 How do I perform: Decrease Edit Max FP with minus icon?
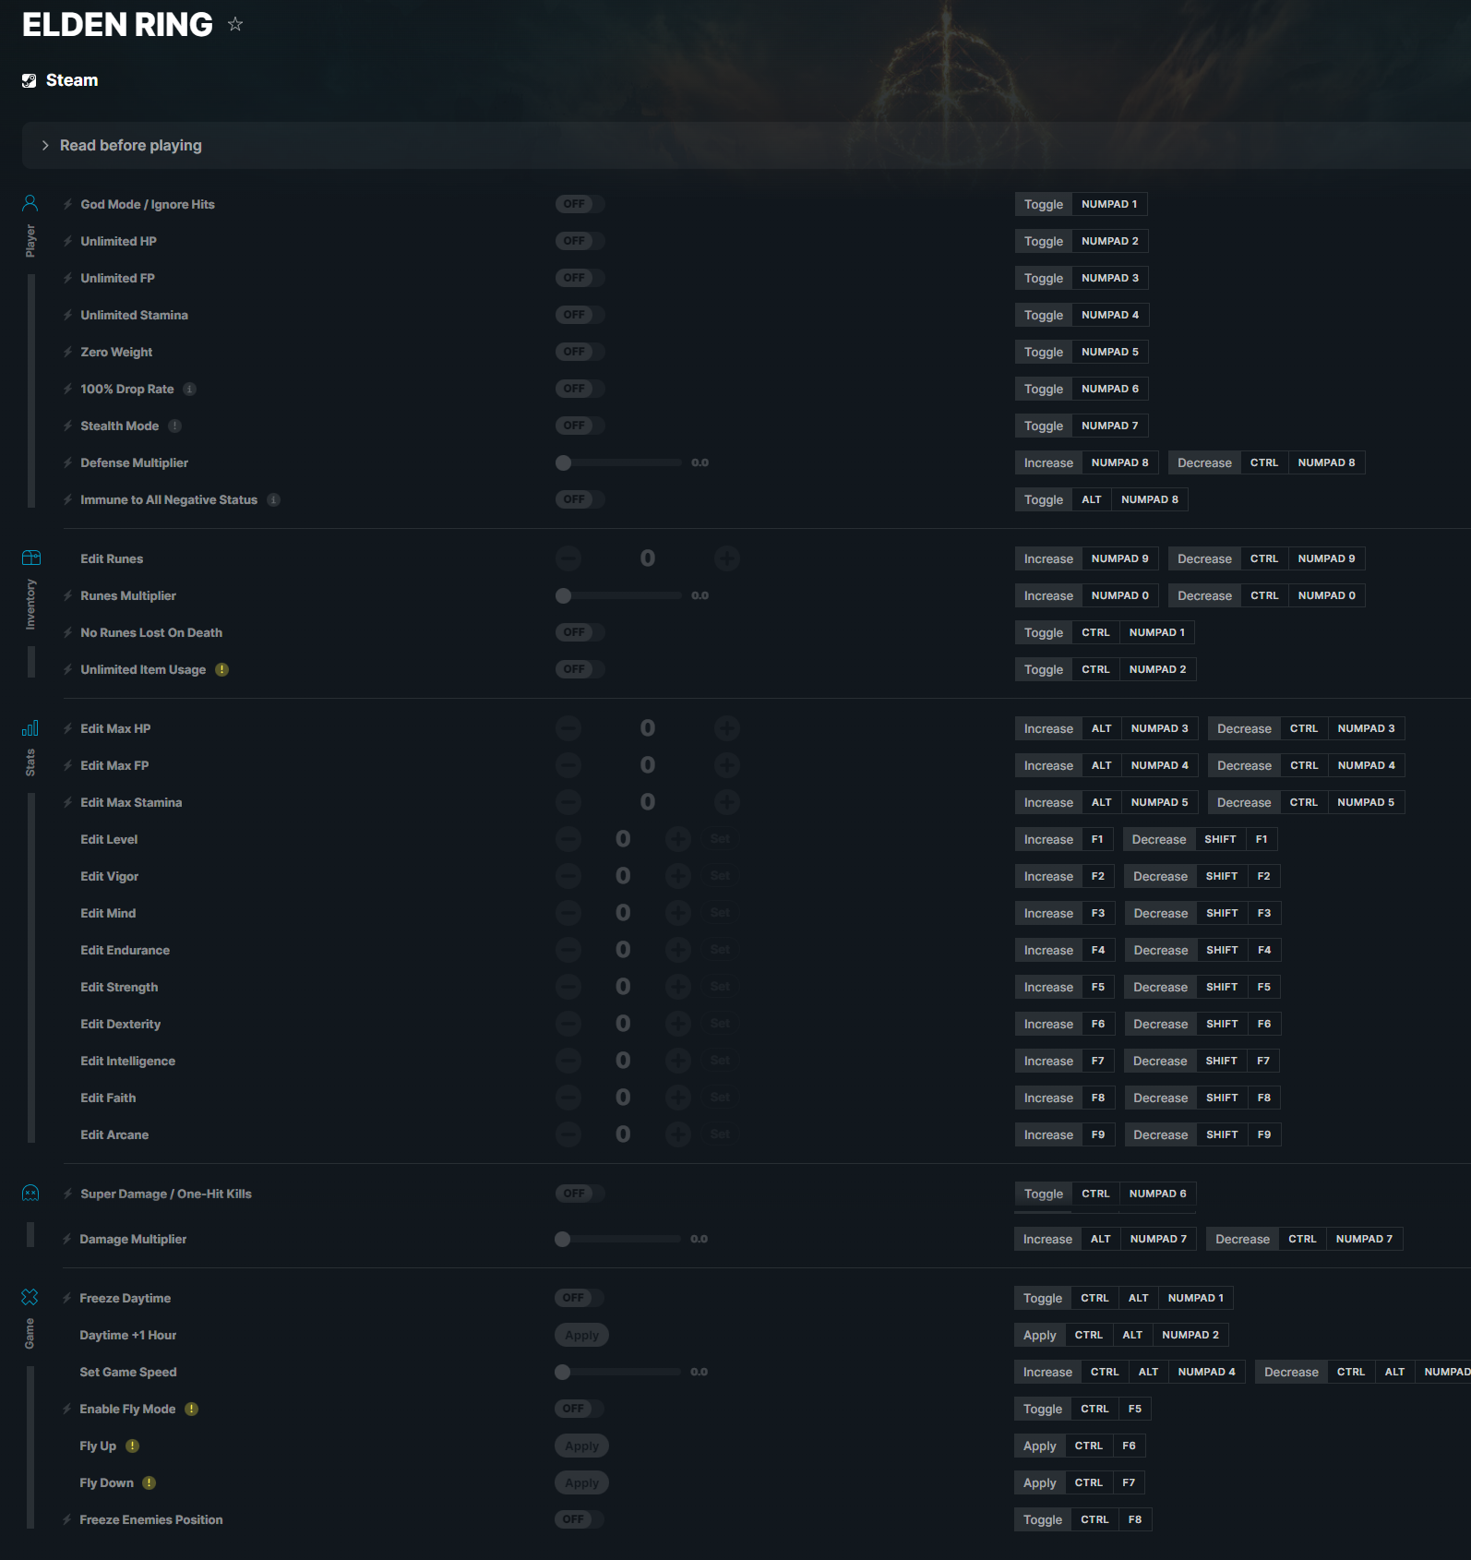pyautogui.click(x=568, y=765)
